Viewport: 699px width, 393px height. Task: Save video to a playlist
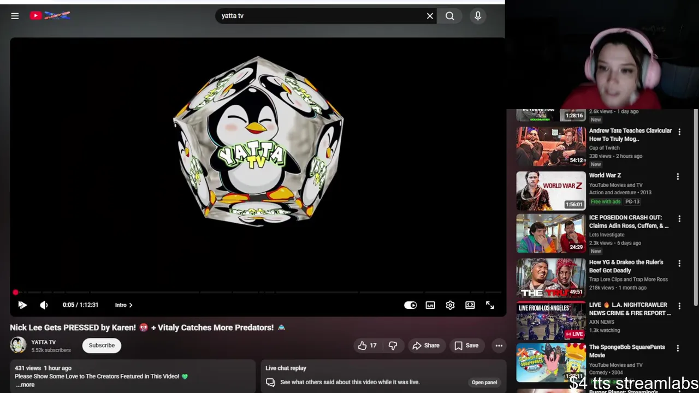466,346
